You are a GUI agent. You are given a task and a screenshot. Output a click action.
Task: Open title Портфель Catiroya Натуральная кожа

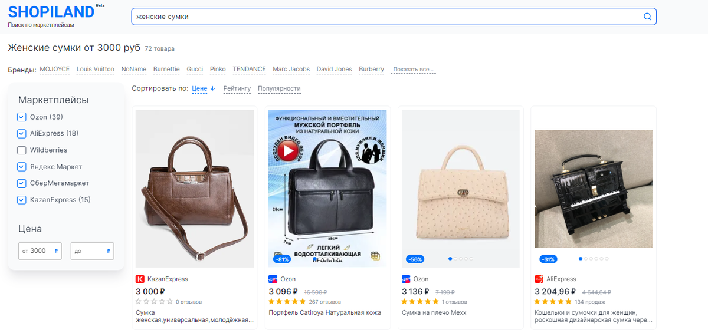(325, 312)
